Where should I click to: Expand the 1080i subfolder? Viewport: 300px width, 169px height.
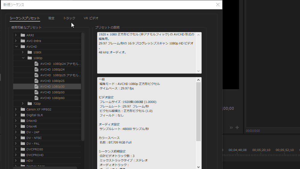pos(23,52)
